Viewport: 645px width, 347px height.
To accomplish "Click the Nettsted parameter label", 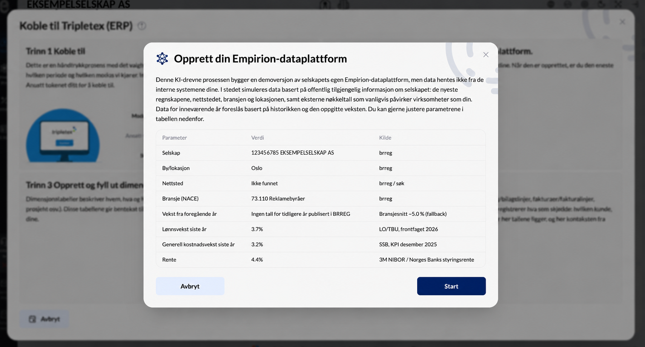I will [x=172, y=183].
